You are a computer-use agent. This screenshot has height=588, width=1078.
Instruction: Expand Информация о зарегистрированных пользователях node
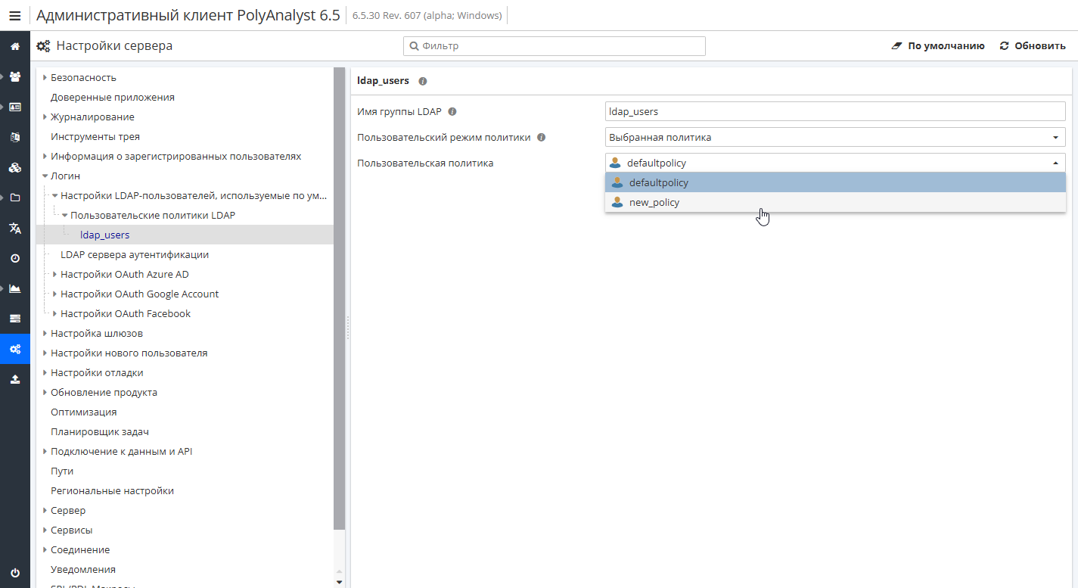[45, 157]
